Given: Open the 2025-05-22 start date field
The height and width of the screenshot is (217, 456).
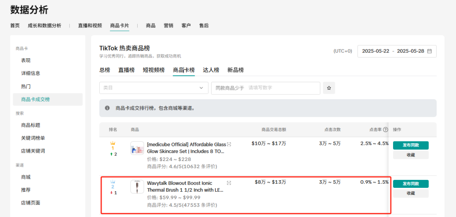Looking at the screenshot, I should point(375,51).
